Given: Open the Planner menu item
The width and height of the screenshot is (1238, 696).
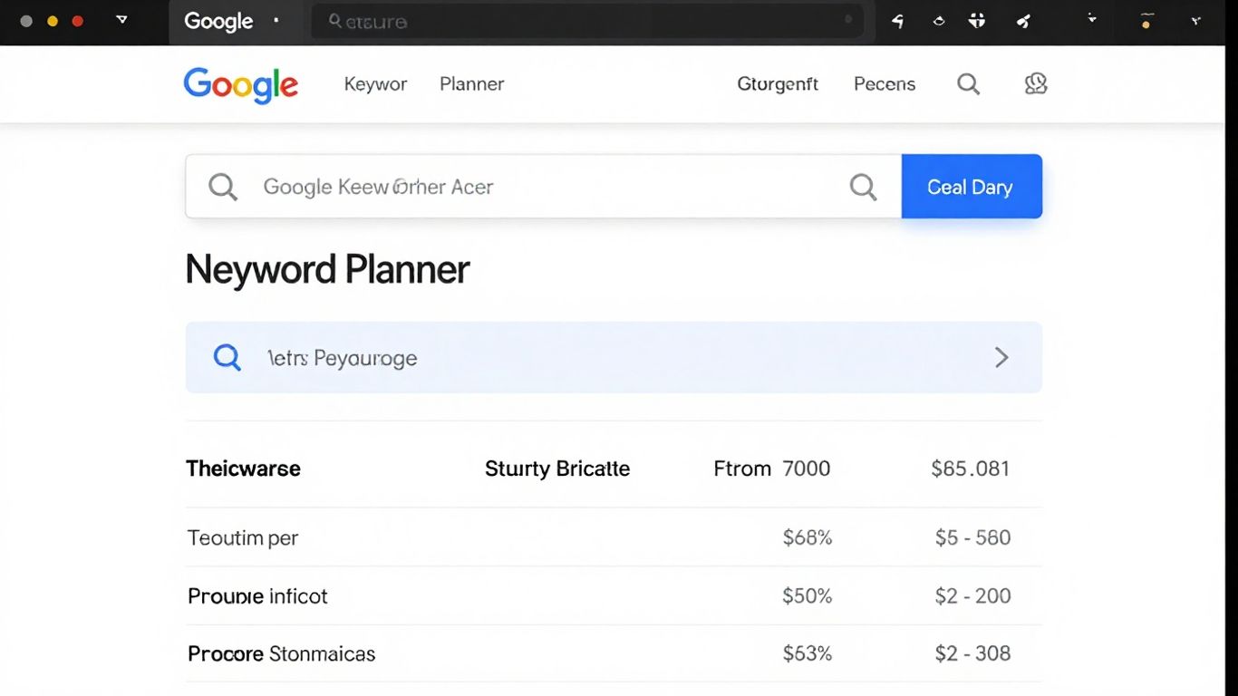Looking at the screenshot, I should pyautogui.click(x=471, y=84).
